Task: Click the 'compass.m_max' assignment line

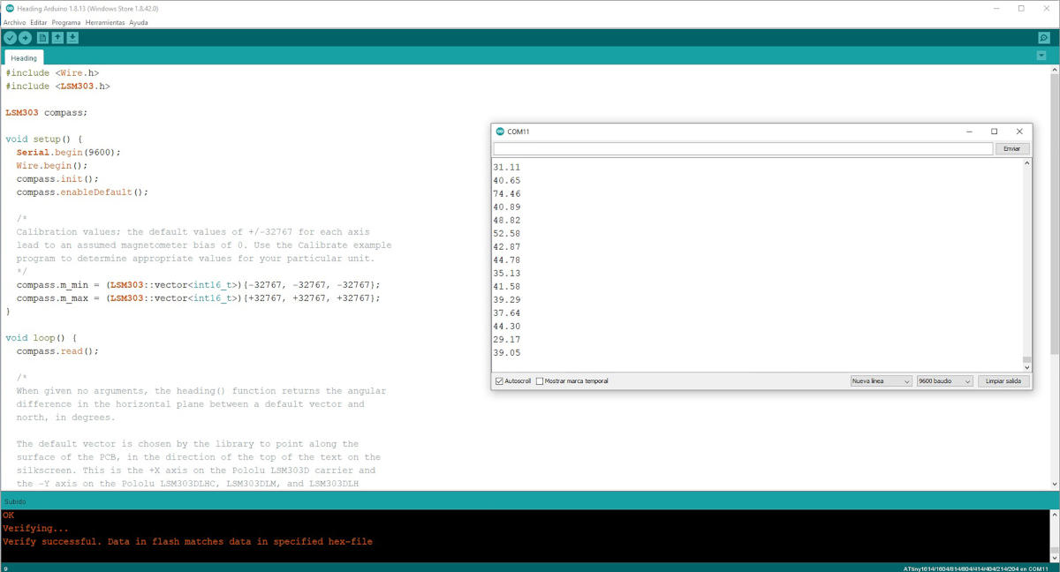Action: click(x=199, y=298)
